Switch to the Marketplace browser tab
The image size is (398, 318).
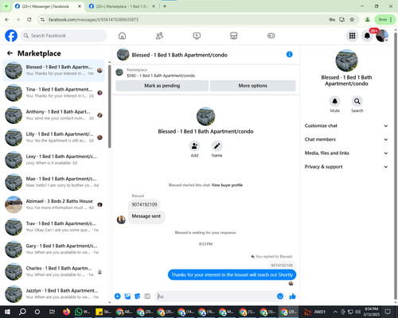point(122,6)
